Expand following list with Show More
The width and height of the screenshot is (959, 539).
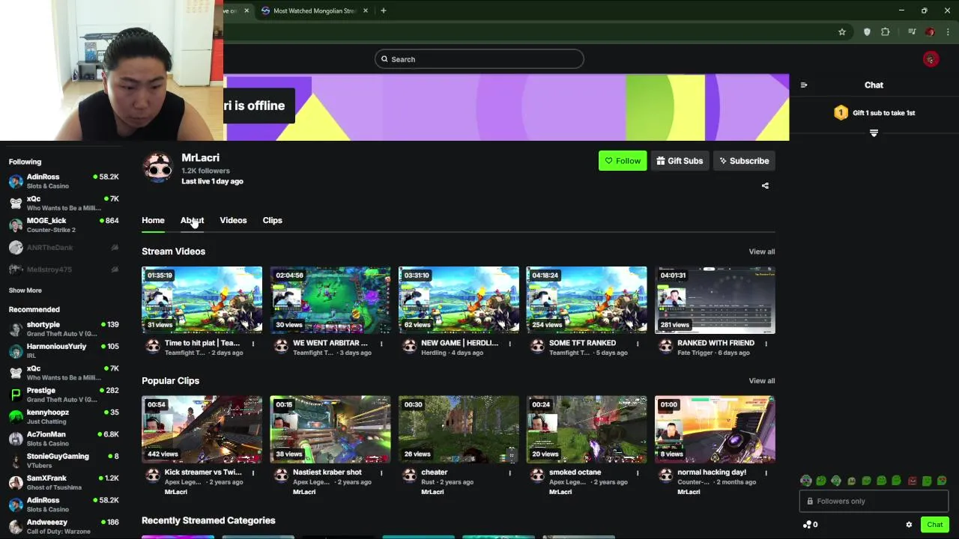coord(25,290)
